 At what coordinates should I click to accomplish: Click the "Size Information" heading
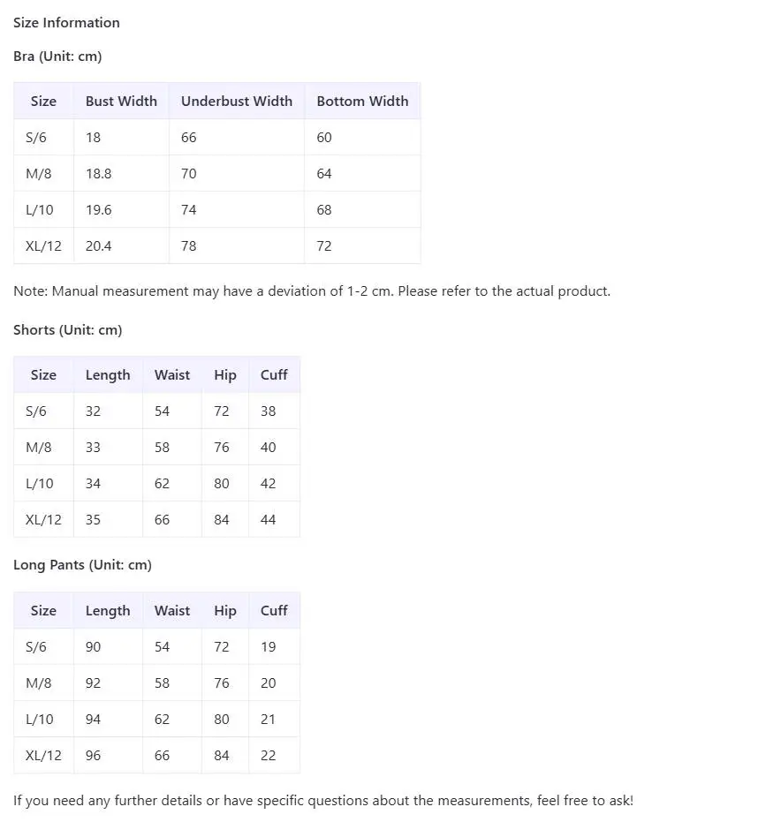click(66, 23)
